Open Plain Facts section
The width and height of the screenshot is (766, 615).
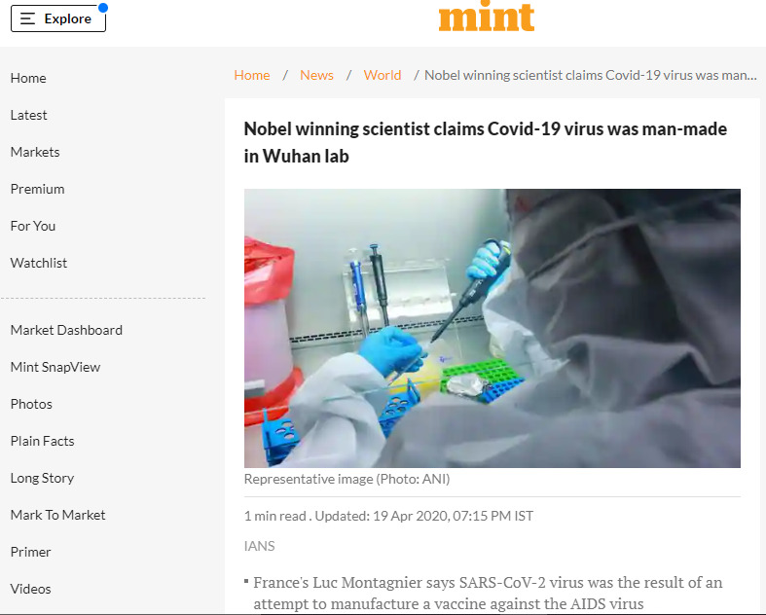click(x=43, y=441)
